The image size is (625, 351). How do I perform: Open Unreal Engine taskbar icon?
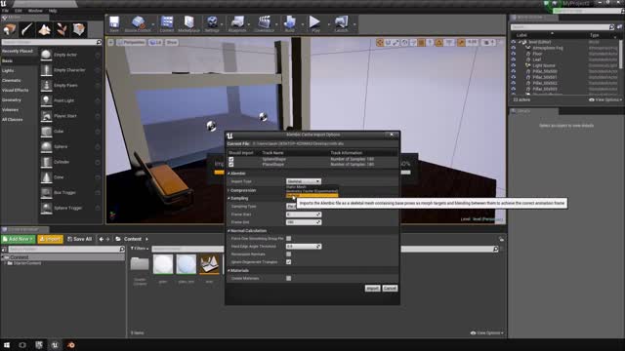pos(55,345)
